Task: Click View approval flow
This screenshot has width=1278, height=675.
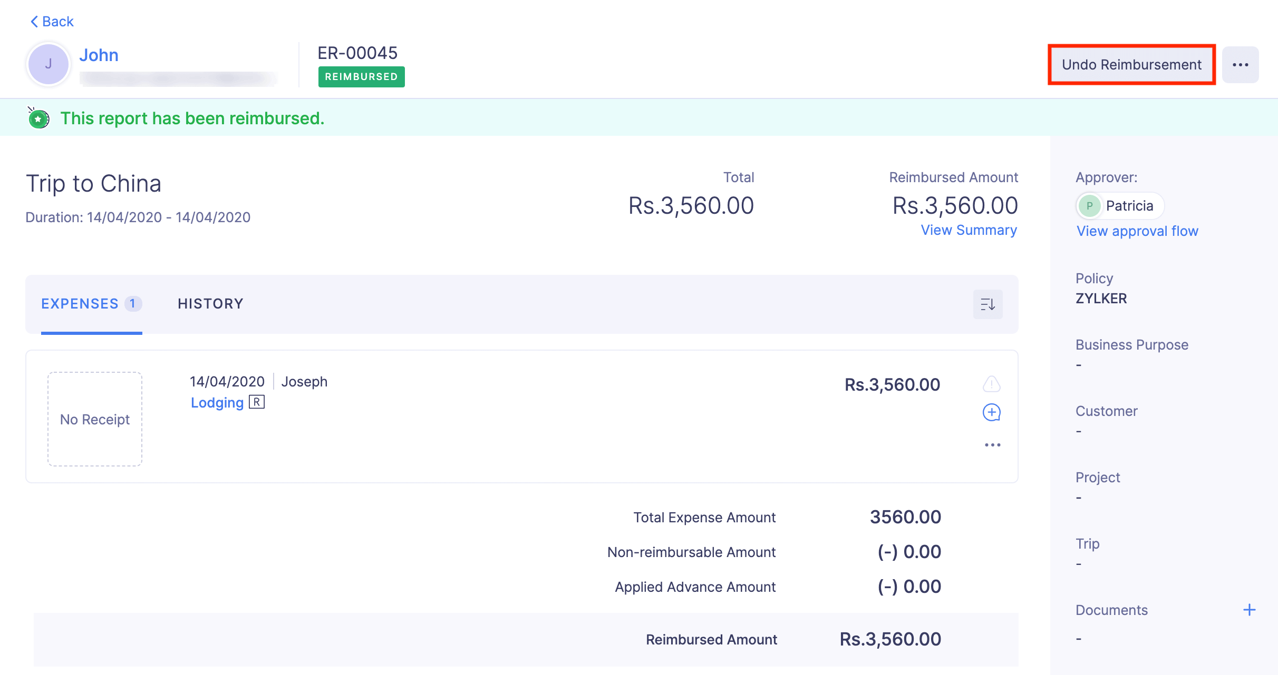Action: coord(1137,231)
